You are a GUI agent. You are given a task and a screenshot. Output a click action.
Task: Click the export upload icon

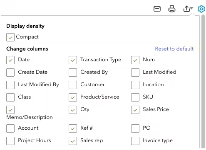click(186, 9)
